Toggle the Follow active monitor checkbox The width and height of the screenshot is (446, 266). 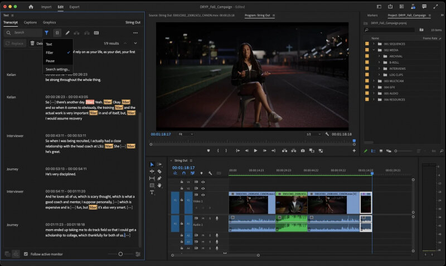(26, 254)
